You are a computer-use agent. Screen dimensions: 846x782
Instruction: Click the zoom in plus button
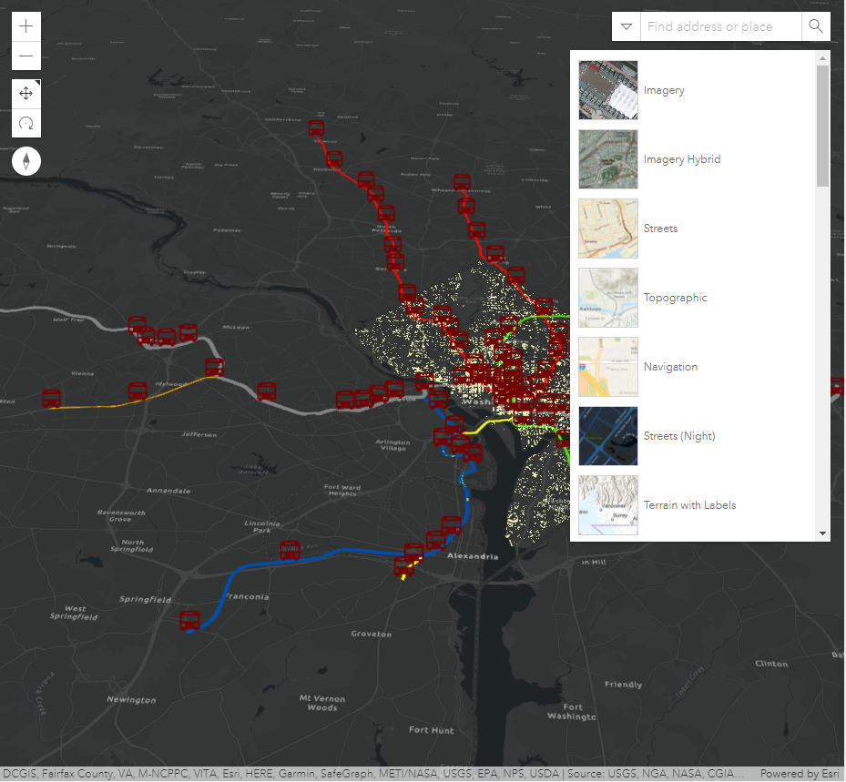pos(26,26)
